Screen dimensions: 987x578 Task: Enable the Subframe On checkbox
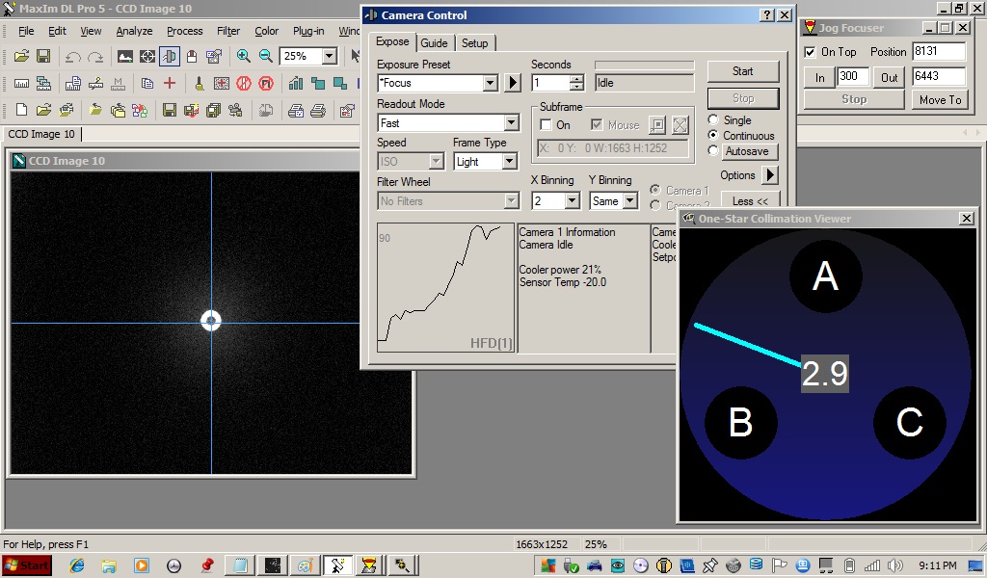click(547, 125)
